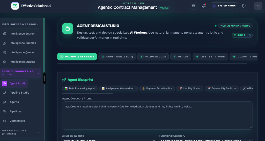This screenshot has height=141, width=265.
Task: Click the EffectiveSolutions.ai brand name
Action: (36, 6)
